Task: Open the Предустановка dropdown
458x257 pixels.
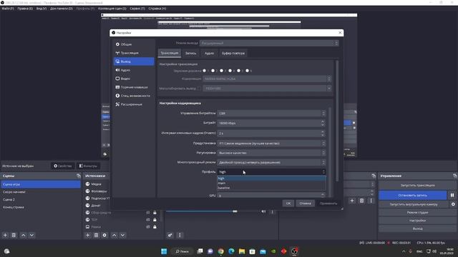Action: pos(271,143)
